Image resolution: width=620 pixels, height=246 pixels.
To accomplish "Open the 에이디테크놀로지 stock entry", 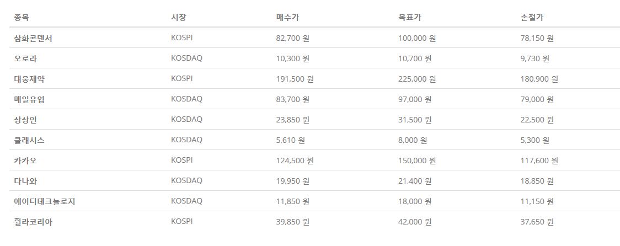I will [x=44, y=202].
